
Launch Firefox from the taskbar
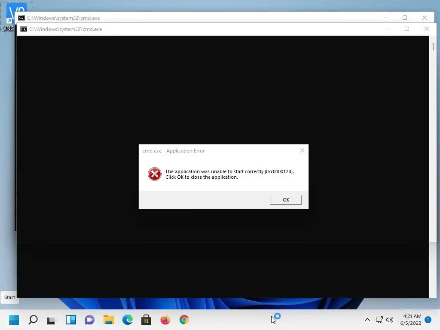(165, 320)
